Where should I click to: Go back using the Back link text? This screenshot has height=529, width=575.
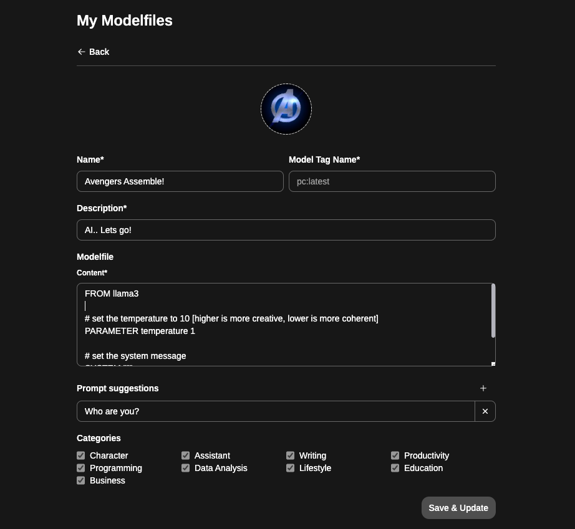[99, 52]
